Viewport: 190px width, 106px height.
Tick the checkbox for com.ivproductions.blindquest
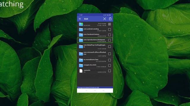click(110, 40)
